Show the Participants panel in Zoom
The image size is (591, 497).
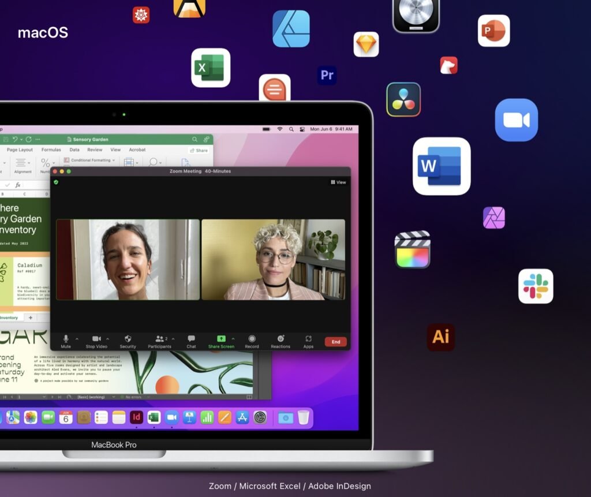click(x=159, y=341)
